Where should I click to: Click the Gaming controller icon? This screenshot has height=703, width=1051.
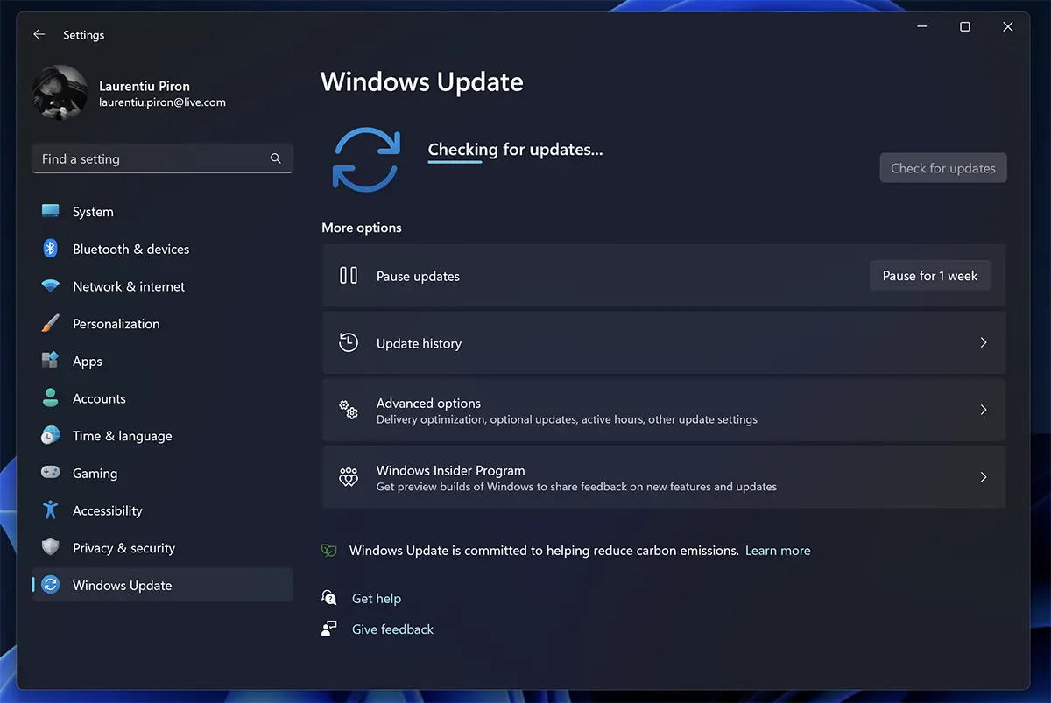51,473
